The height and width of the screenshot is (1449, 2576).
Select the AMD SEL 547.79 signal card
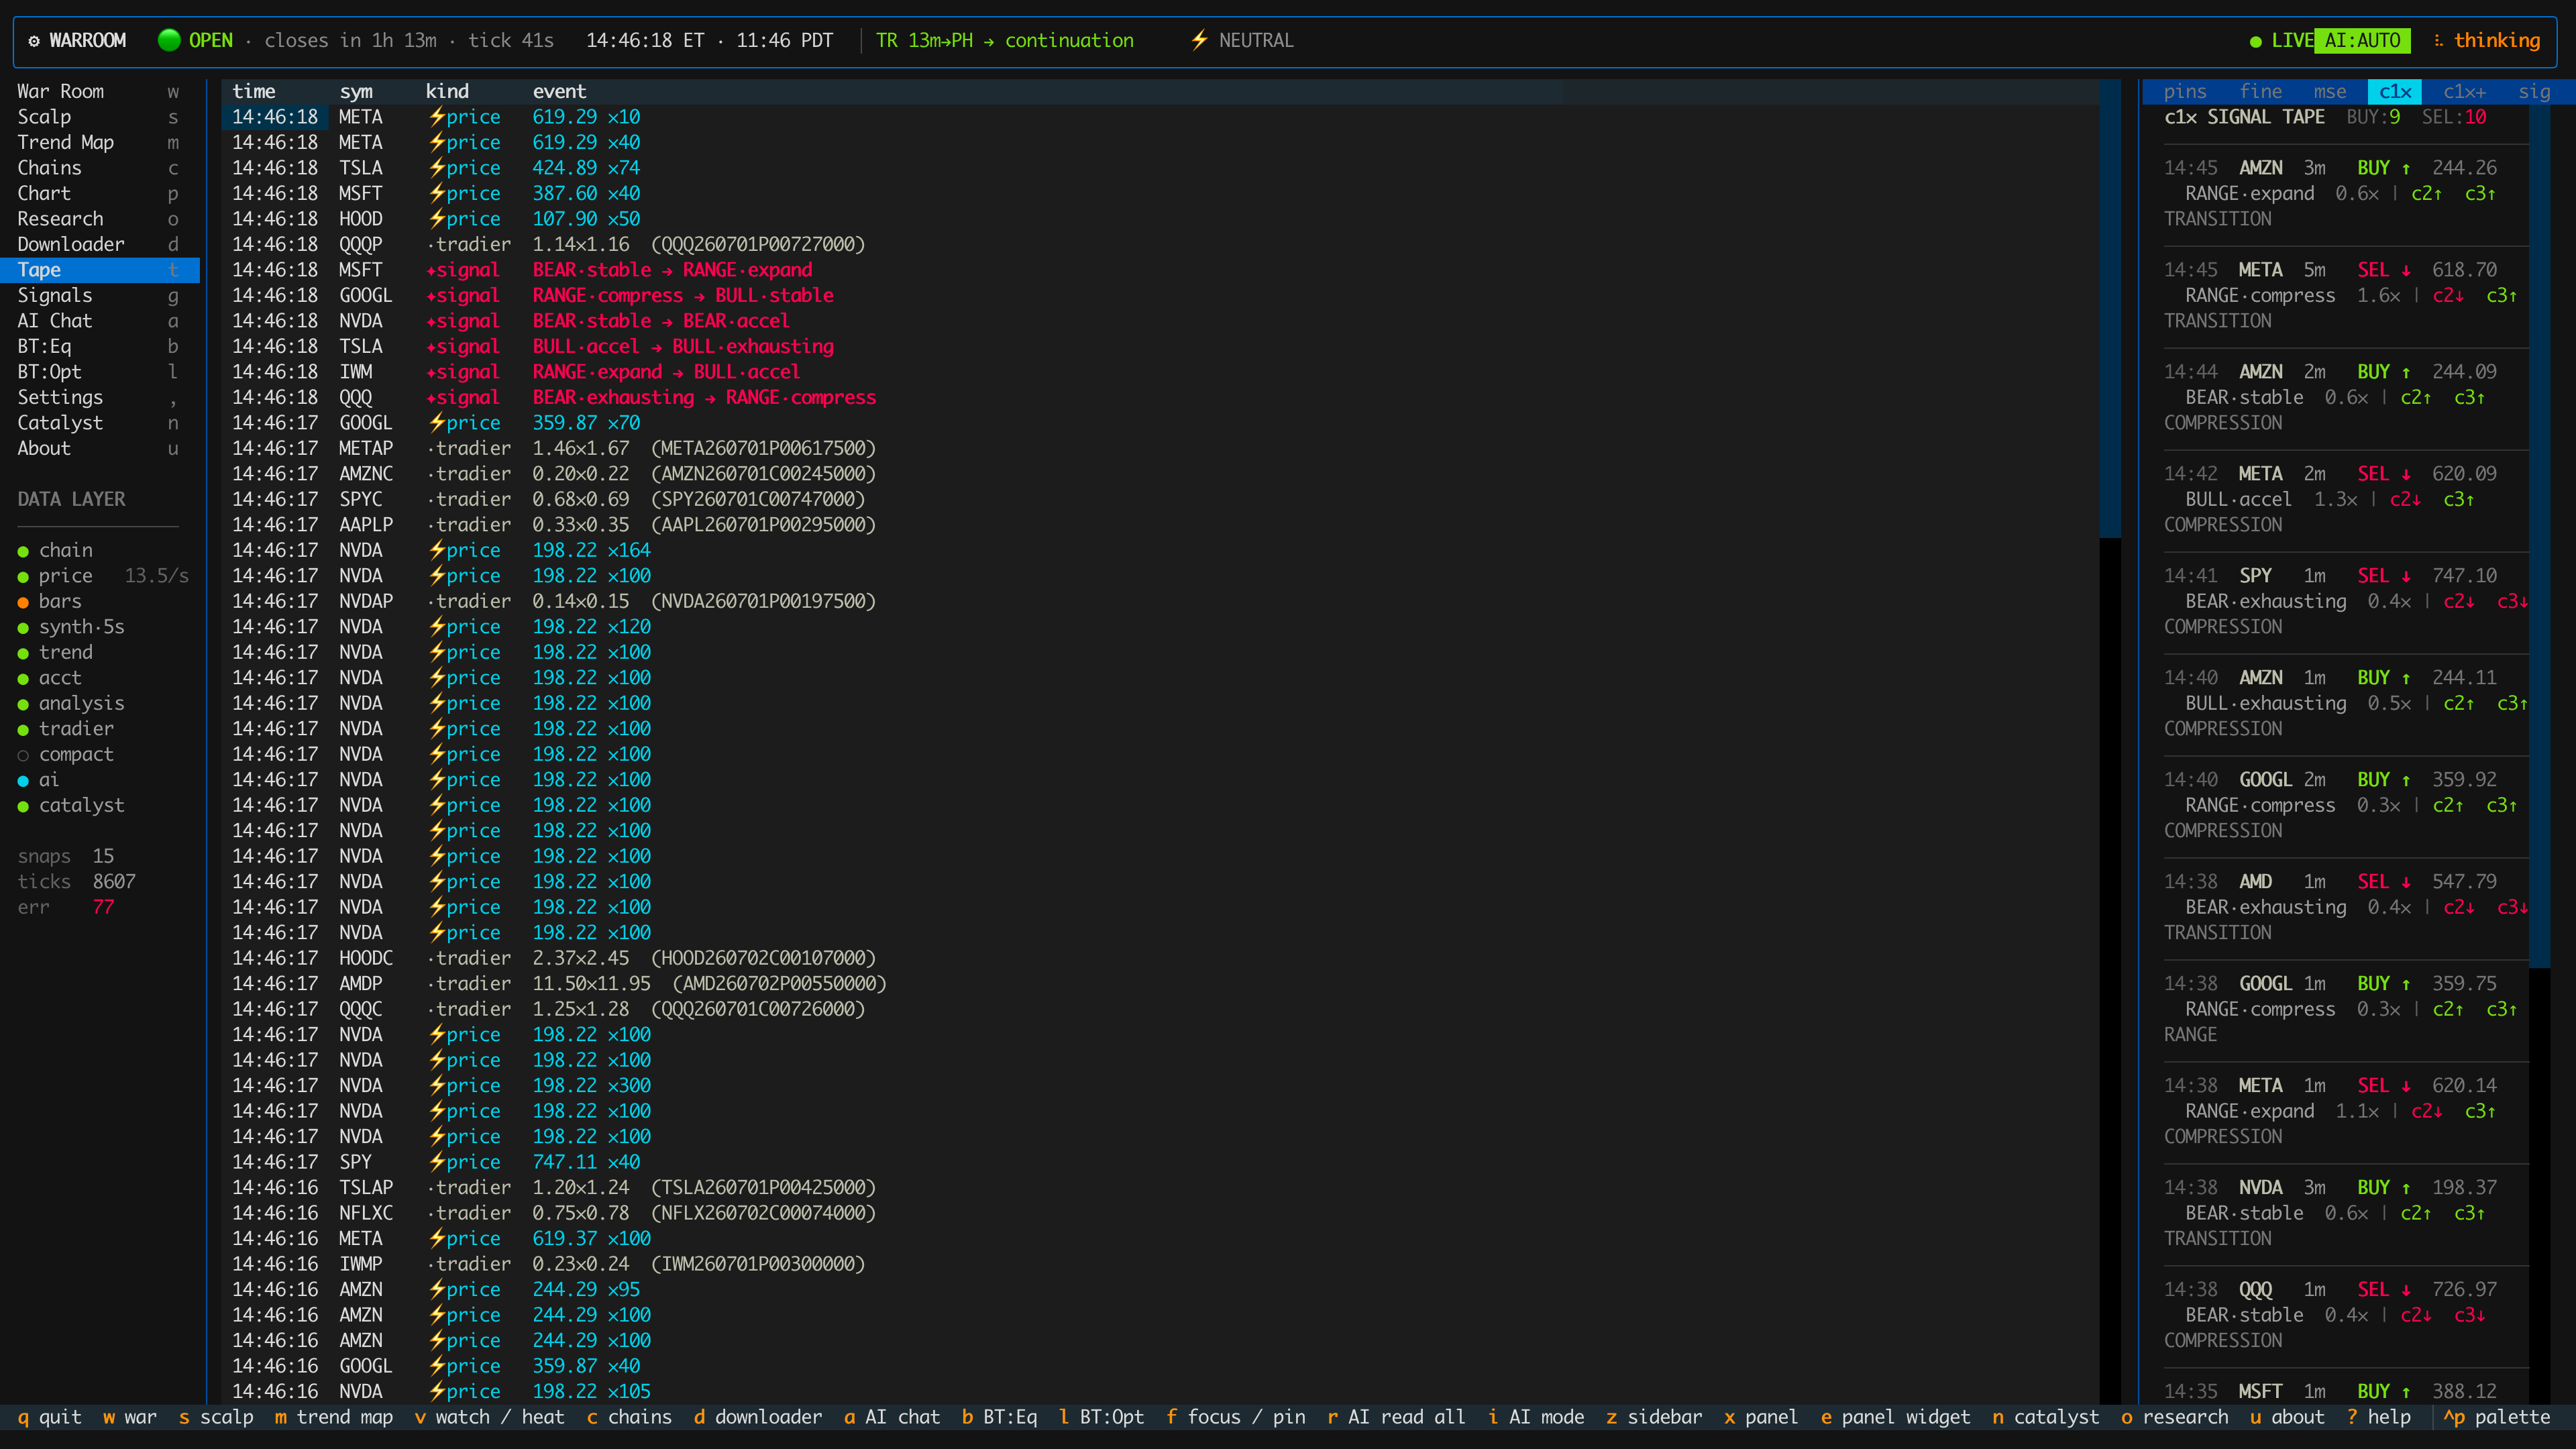[x=2346, y=907]
